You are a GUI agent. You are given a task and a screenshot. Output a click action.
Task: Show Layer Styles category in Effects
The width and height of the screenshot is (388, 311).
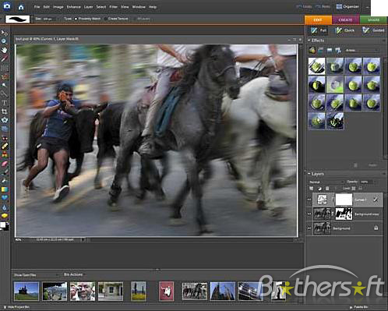point(321,50)
